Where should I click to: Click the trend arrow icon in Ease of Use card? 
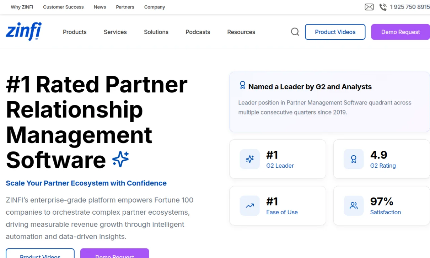pyautogui.click(x=250, y=206)
